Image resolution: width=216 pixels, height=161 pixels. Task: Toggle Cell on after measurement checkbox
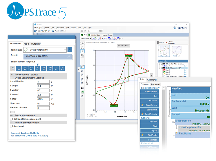pyautogui.click(x=11, y=119)
